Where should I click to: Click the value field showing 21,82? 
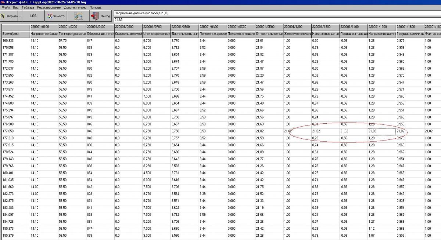point(277,19)
